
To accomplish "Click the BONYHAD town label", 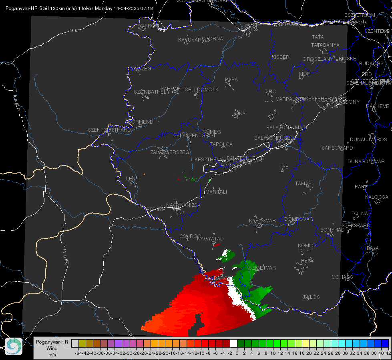I will [332, 230].
